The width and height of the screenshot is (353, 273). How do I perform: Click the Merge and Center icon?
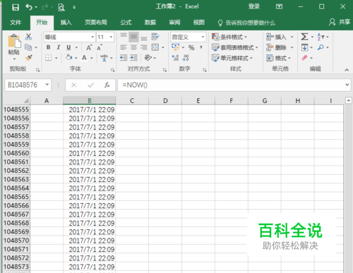pos(155,47)
